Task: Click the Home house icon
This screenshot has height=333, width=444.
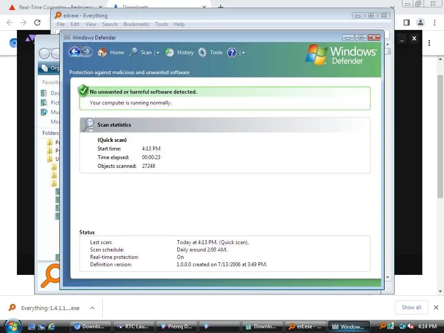Action: pos(102,52)
